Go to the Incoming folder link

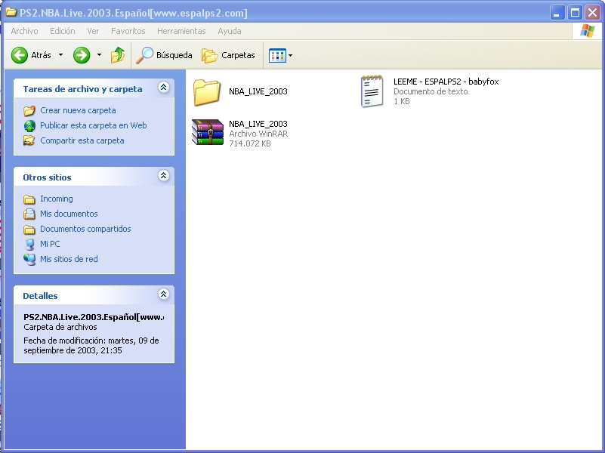(x=57, y=199)
